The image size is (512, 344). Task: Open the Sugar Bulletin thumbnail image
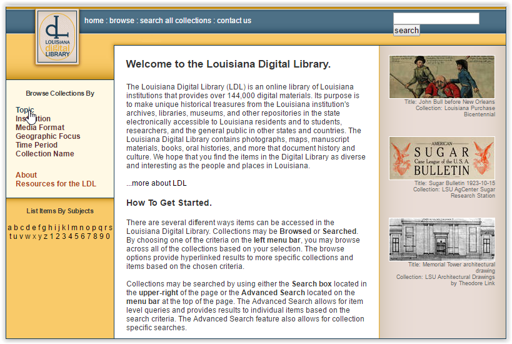442,158
